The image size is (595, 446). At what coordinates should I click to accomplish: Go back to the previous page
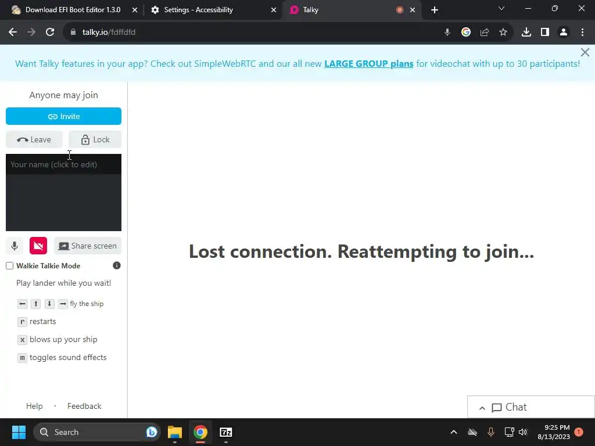13,33
